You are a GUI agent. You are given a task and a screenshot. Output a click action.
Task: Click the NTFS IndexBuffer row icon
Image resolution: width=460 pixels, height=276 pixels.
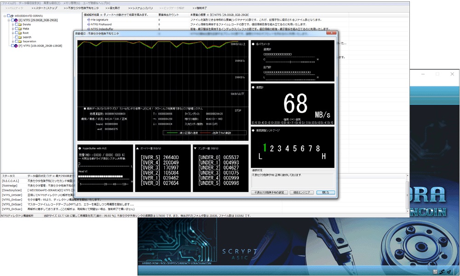tap(89, 29)
